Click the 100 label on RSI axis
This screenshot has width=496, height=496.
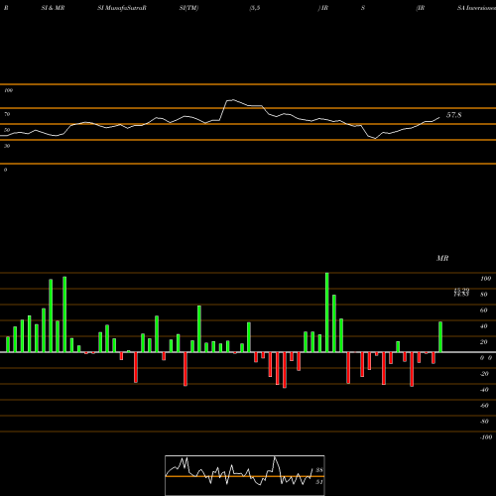click(8, 90)
